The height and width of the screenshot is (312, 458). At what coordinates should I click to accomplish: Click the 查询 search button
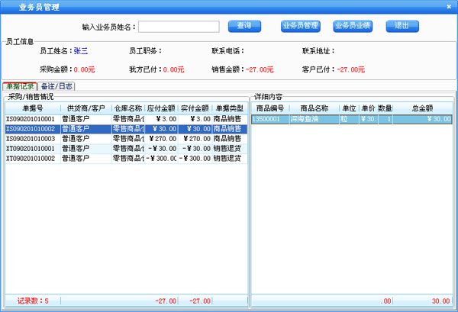click(245, 26)
